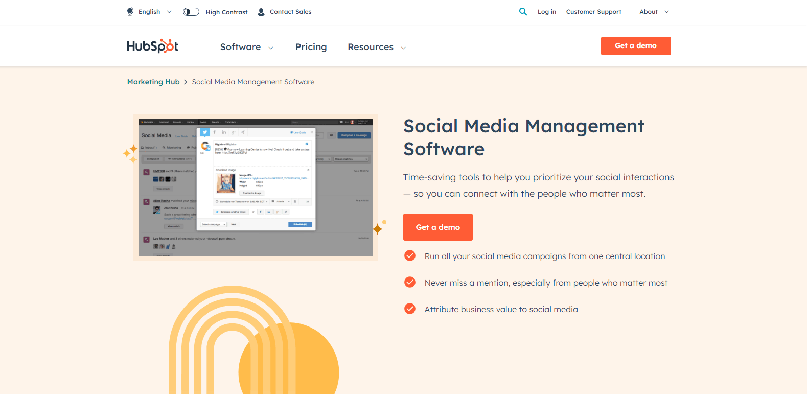Image resolution: width=807 pixels, height=397 pixels.
Task: Click checkmark beside Never miss a mention
Action: coord(410,282)
